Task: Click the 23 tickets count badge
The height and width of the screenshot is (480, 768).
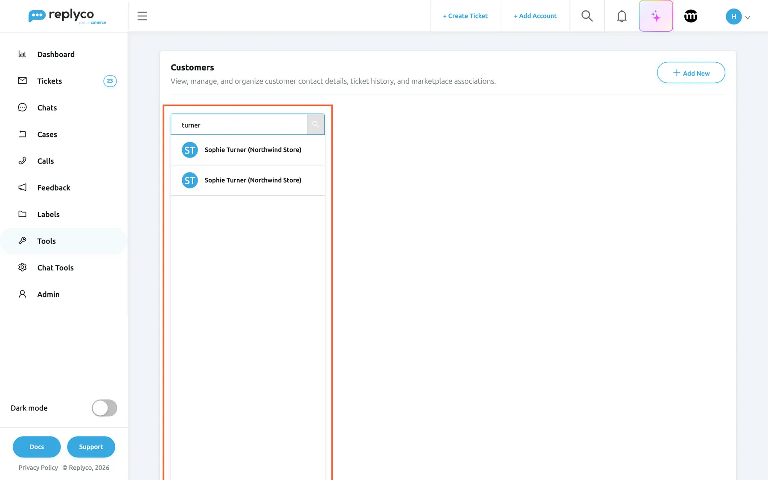Action: click(110, 81)
